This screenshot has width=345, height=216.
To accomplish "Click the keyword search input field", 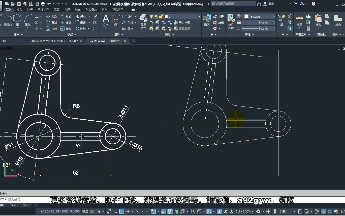I will [233, 4].
